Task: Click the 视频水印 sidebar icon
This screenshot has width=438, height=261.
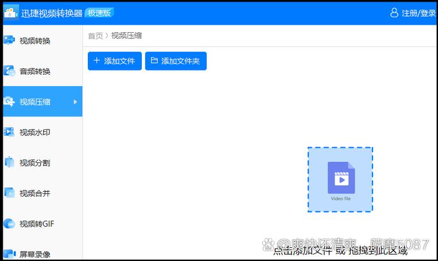Action: (x=9, y=132)
